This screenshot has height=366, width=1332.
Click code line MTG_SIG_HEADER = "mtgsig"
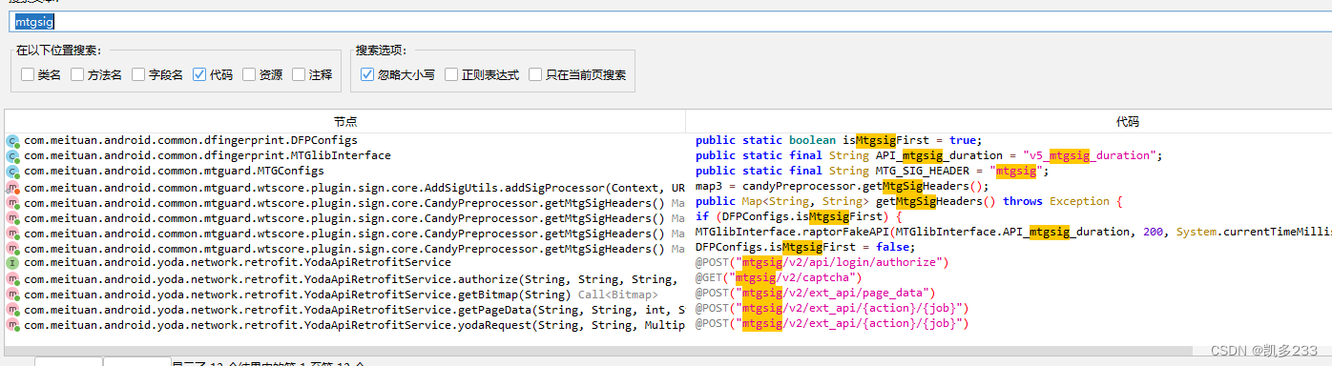[872, 171]
